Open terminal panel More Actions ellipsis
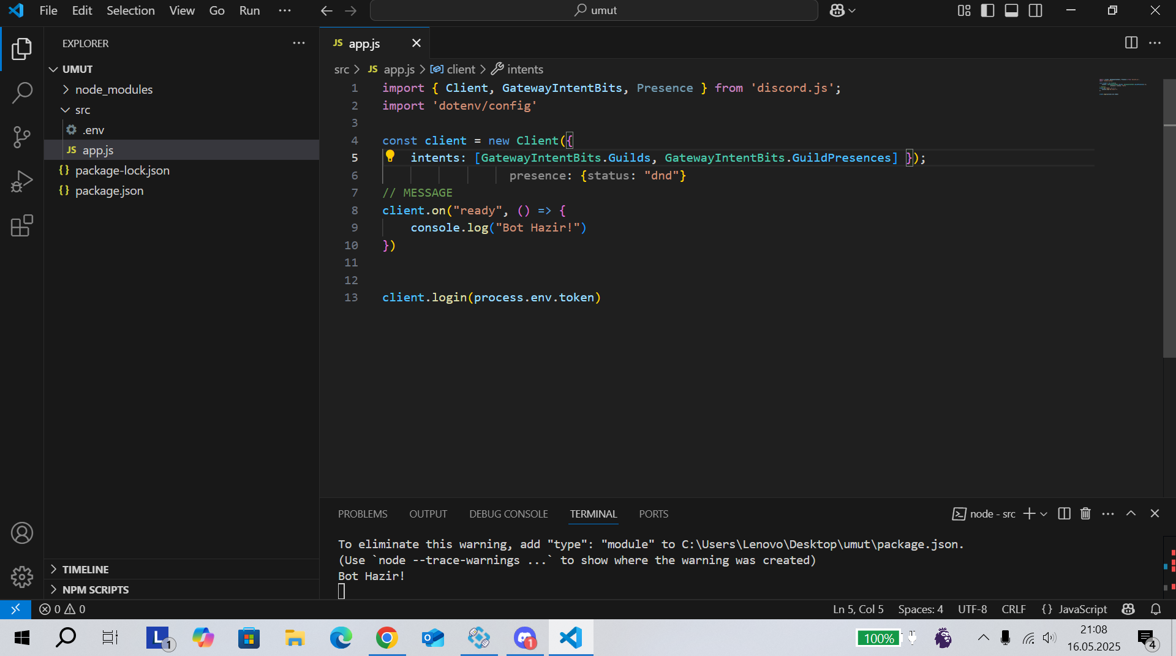 1108,513
